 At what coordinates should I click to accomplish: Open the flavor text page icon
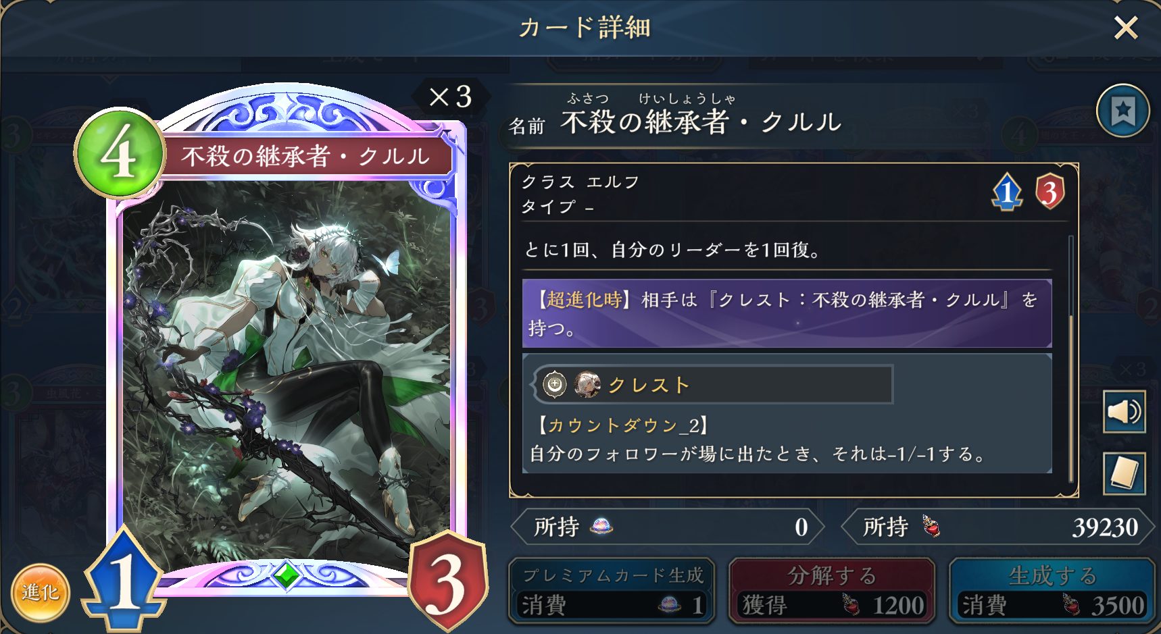[x=1124, y=473]
